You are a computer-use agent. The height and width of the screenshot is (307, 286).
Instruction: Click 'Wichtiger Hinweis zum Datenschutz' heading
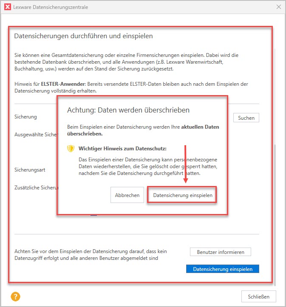pos(122,149)
